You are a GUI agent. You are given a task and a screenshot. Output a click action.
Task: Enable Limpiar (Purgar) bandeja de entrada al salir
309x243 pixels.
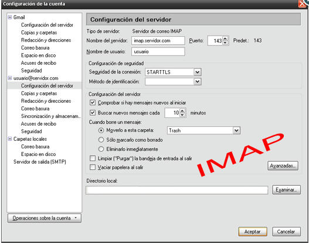coord(93,158)
